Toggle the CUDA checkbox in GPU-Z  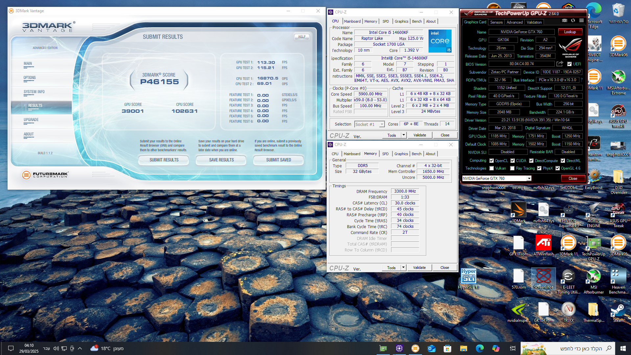pyautogui.click(x=513, y=161)
